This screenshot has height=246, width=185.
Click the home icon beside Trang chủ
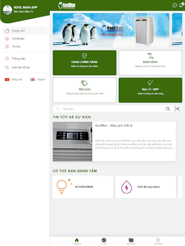click(x=7, y=31)
